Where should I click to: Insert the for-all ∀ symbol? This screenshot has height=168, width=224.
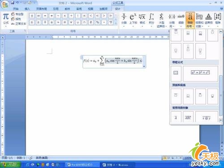(71, 22)
